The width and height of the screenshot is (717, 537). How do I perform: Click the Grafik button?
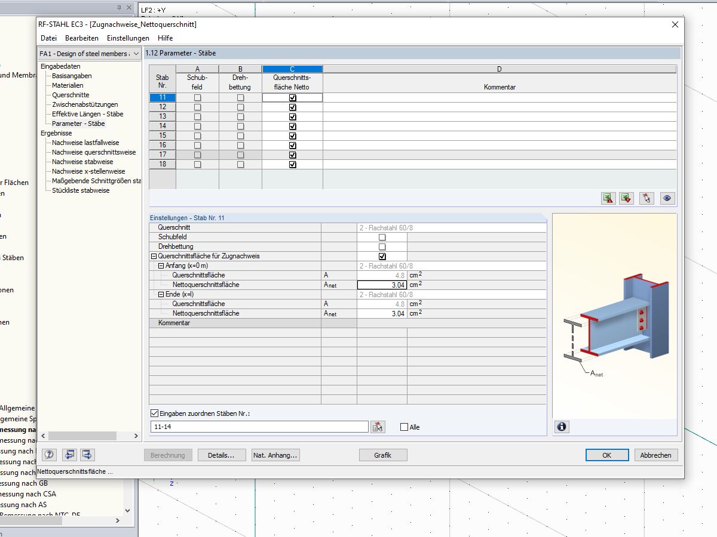tap(382, 455)
